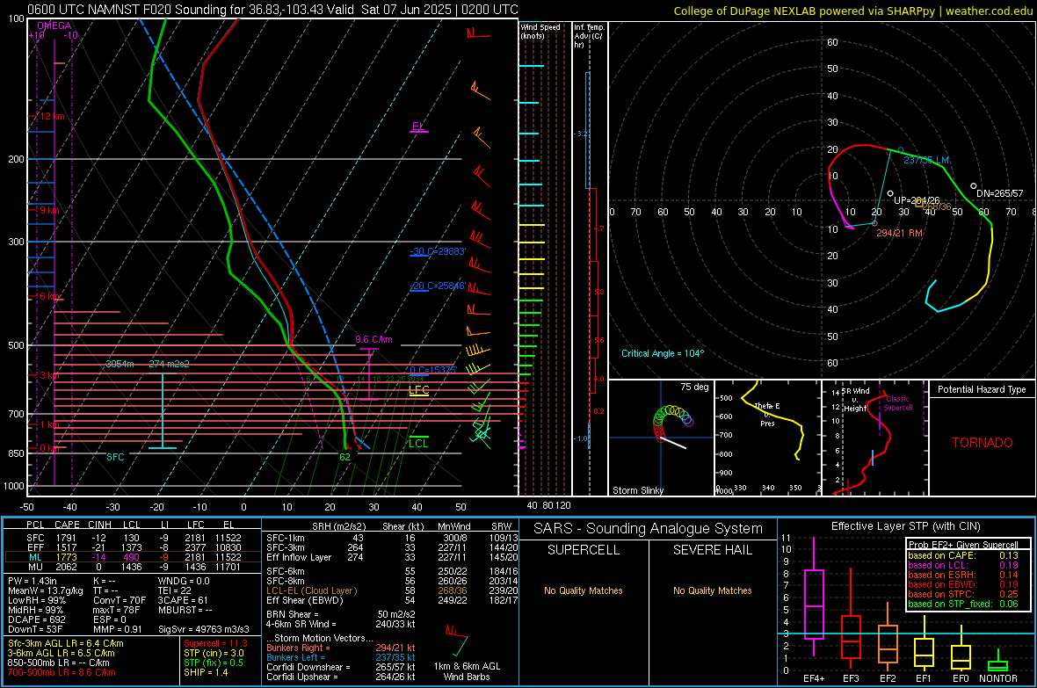Click the Bunkers Right = 294/21 kt line
The width and height of the screenshot is (1037, 688).
click(341, 648)
